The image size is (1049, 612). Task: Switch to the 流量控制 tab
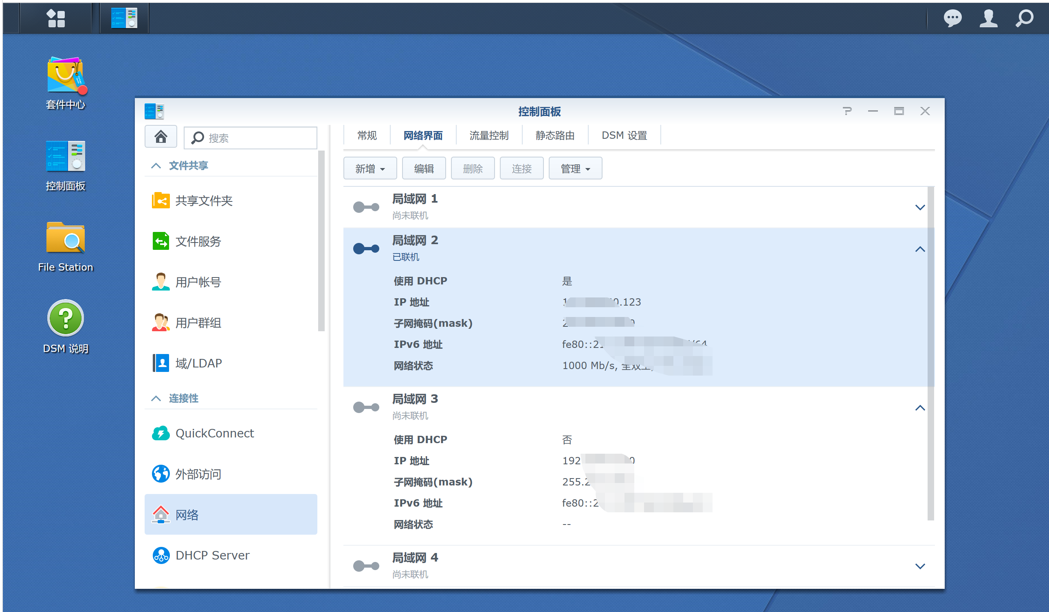(489, 136)
